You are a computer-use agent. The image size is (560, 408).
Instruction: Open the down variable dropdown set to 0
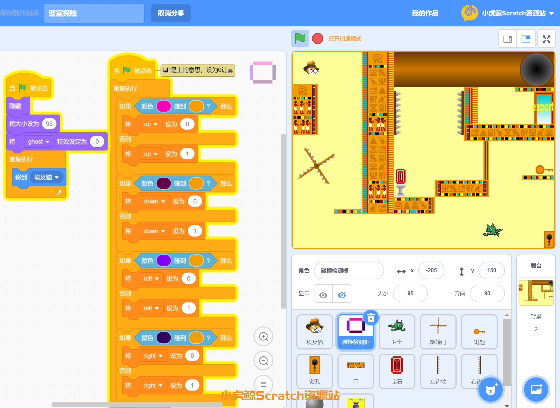click(154, 201)
